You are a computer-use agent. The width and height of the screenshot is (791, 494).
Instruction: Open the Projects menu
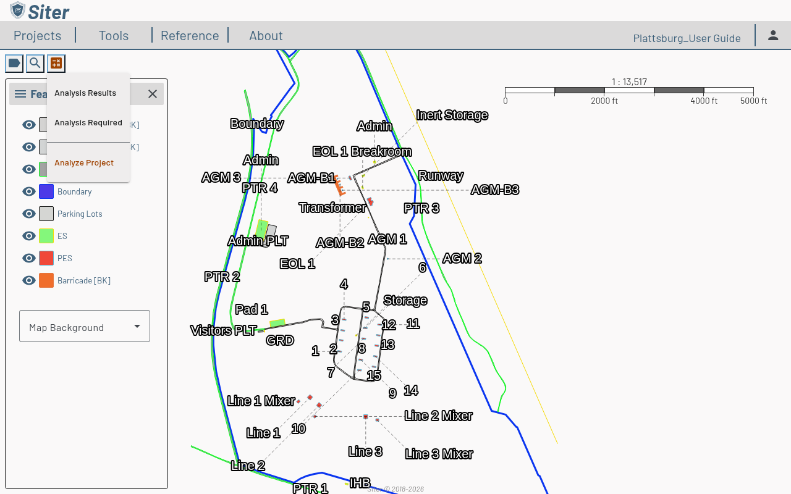tap(38, 35)
